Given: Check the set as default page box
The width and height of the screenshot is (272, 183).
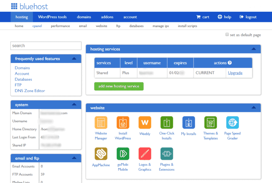Looking at the screenshot, I should 227,35.
